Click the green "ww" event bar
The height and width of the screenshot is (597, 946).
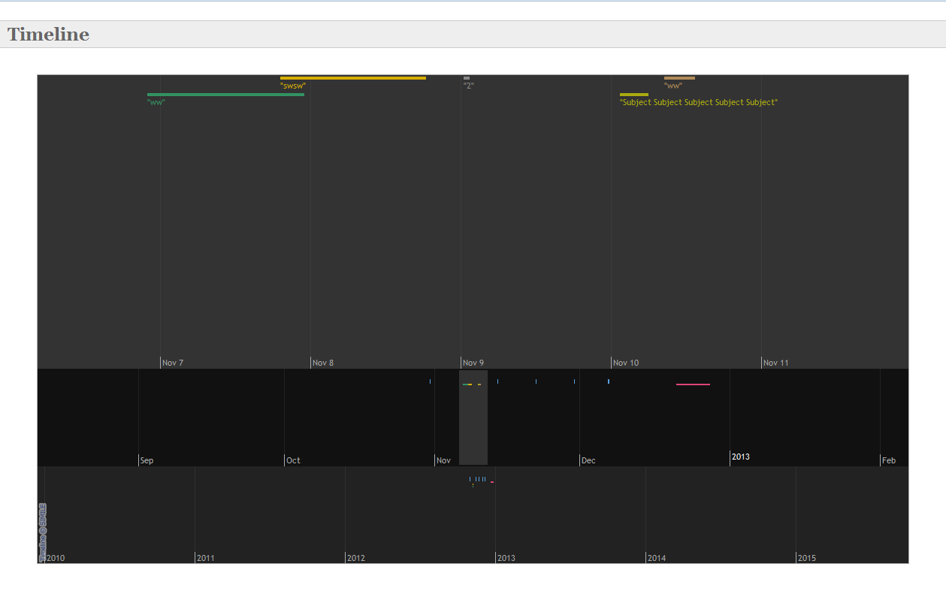tap(225, 95)
